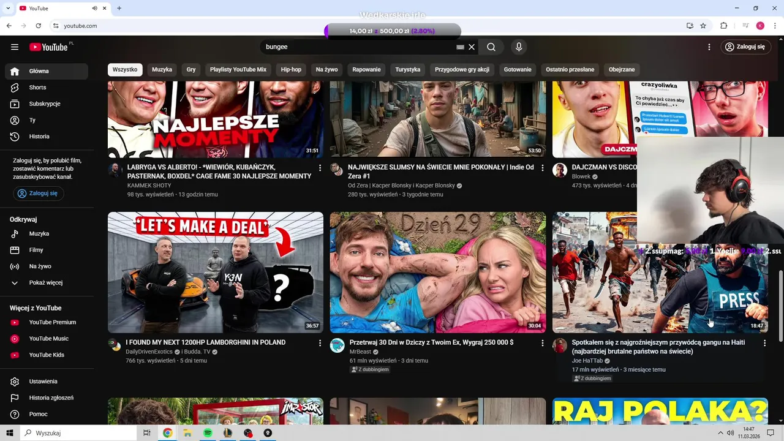Start voice search with microphone icon
Viewport: 784px width, 441px height.
tap(519, 47)
